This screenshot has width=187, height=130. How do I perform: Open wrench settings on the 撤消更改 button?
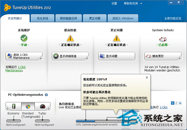click(180, 58)
